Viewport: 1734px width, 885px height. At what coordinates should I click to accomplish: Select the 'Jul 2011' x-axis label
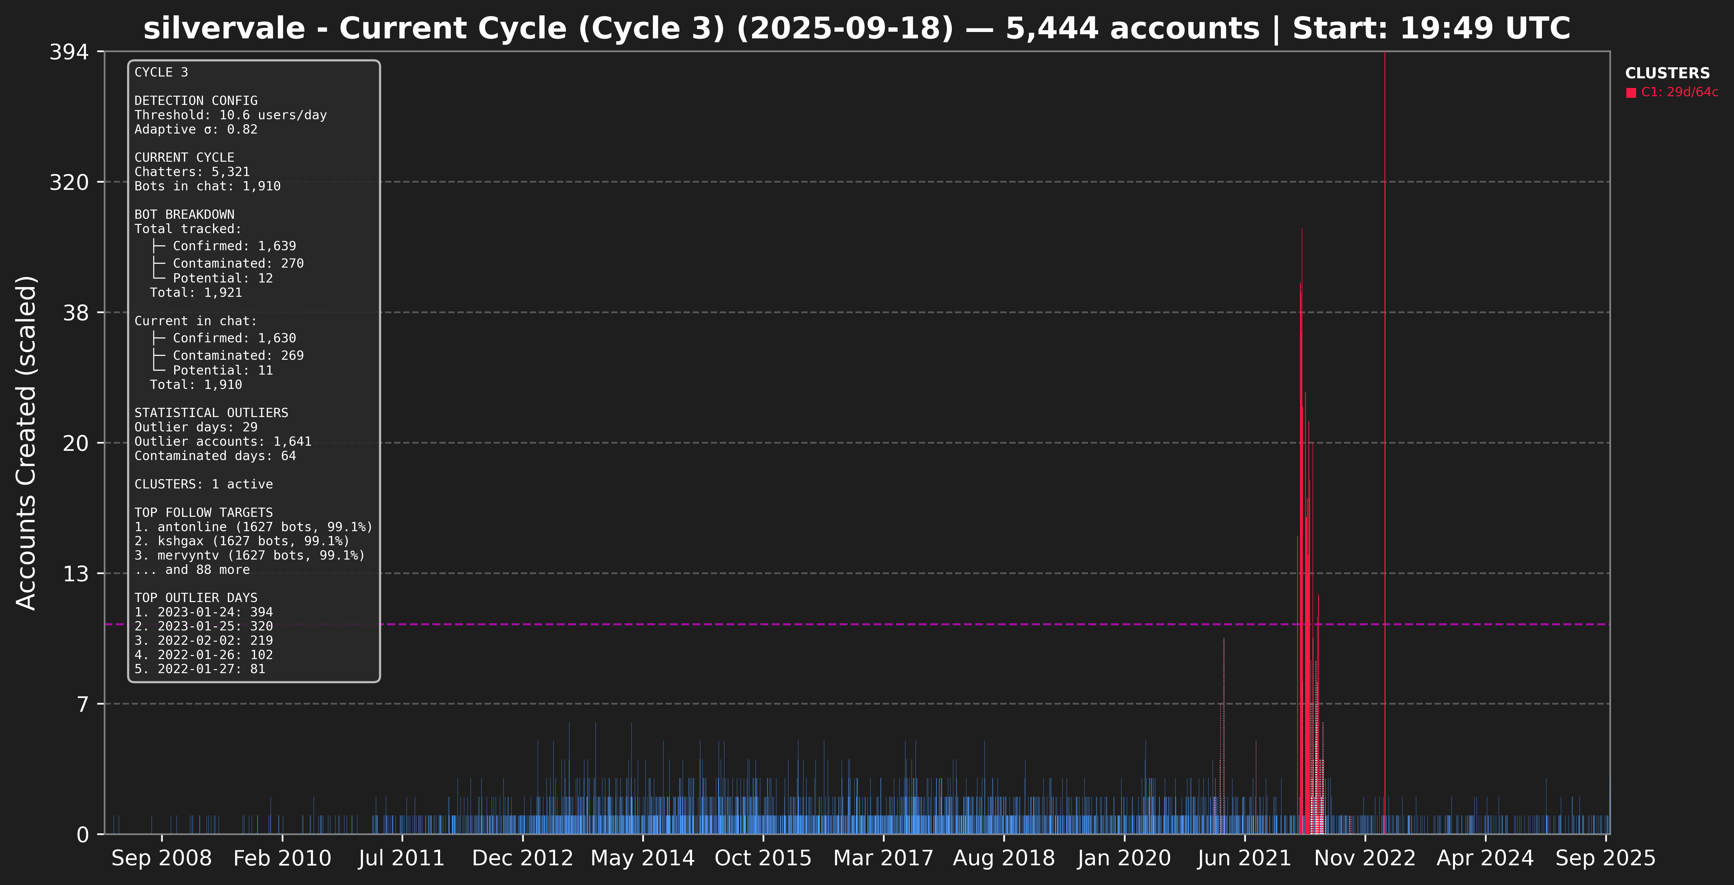402,859
